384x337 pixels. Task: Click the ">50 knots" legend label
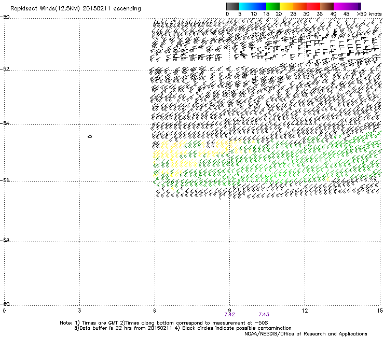coord(369,14)
